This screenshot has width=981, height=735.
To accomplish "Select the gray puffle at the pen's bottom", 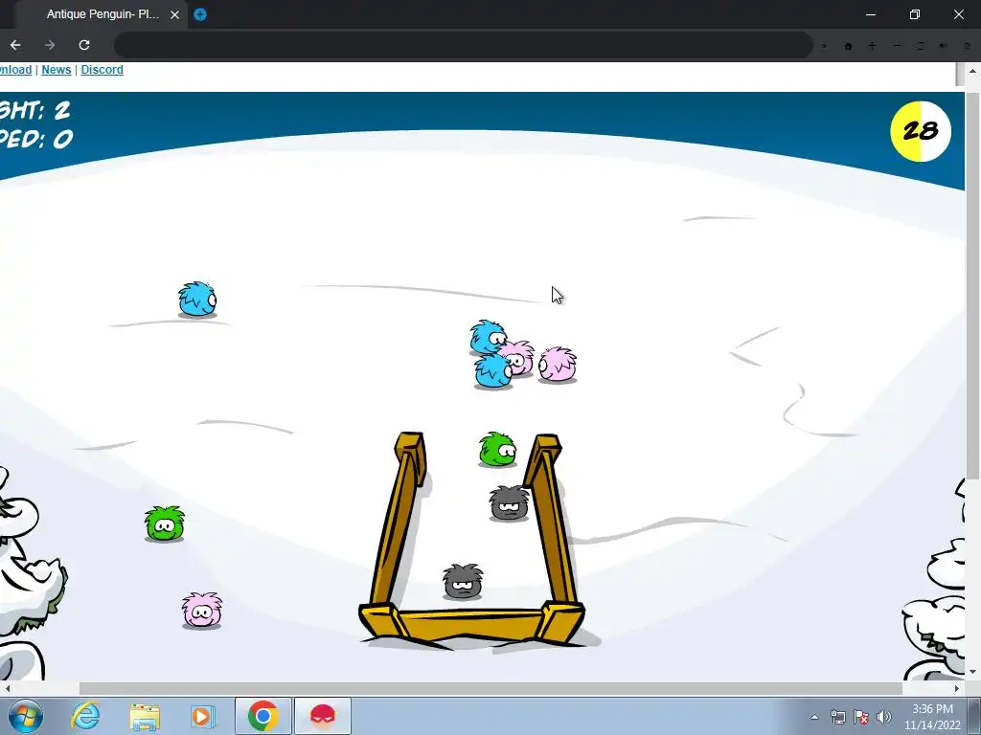I will [x=463, y=581].
